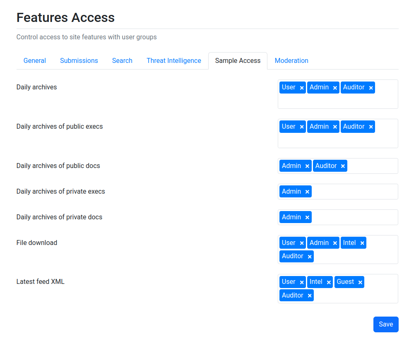Remove User tag from File download
This screenshot has height=341, width=409.
(x=301, y=243)
